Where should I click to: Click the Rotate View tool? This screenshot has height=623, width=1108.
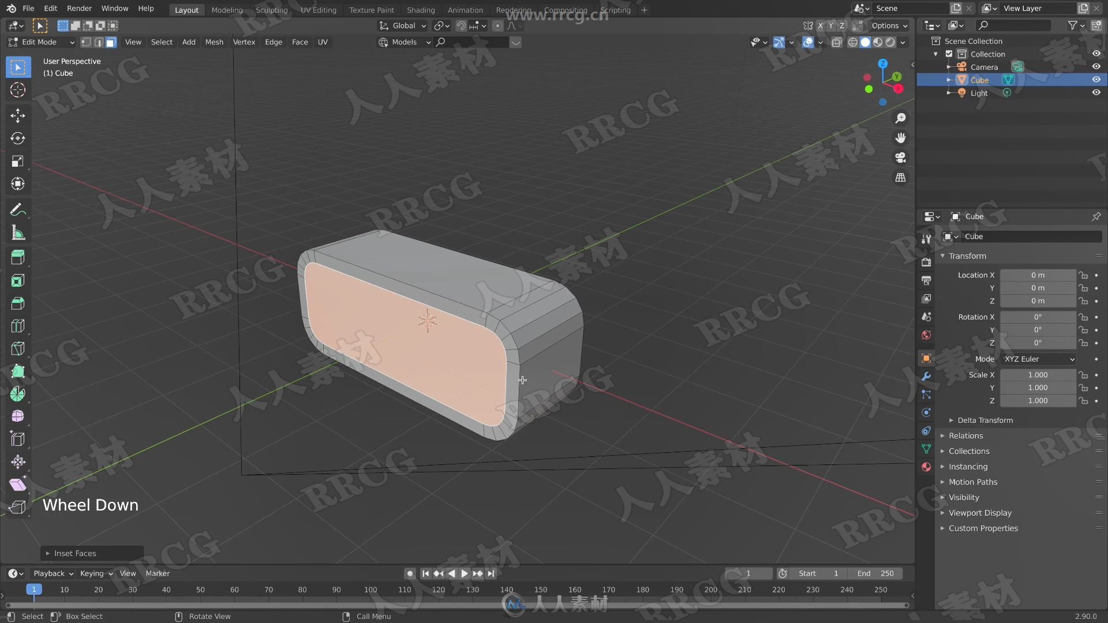[210, 616]
